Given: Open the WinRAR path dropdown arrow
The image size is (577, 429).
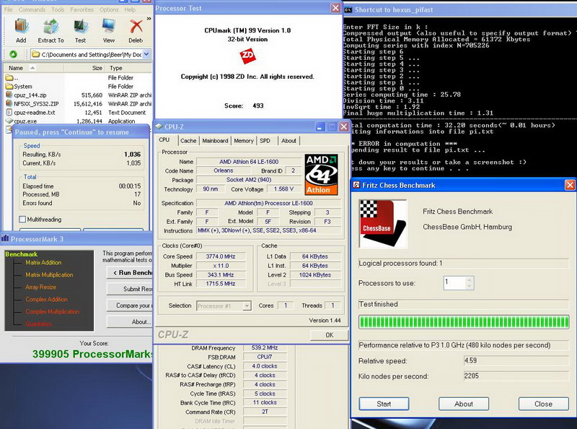Looking at the screenshot, I should click(x=146, y=55).
